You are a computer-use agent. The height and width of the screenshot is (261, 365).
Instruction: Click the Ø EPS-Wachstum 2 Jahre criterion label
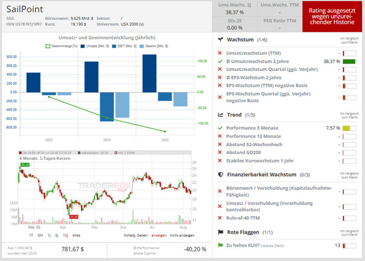tap(254, 78)
